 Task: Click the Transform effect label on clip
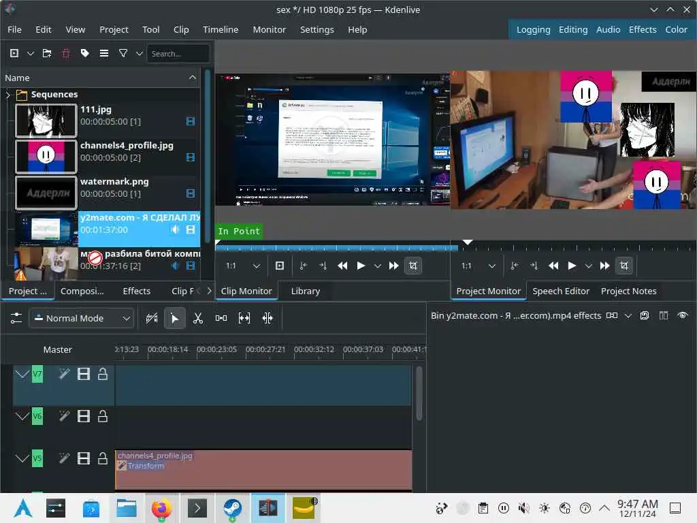[146, 466]
